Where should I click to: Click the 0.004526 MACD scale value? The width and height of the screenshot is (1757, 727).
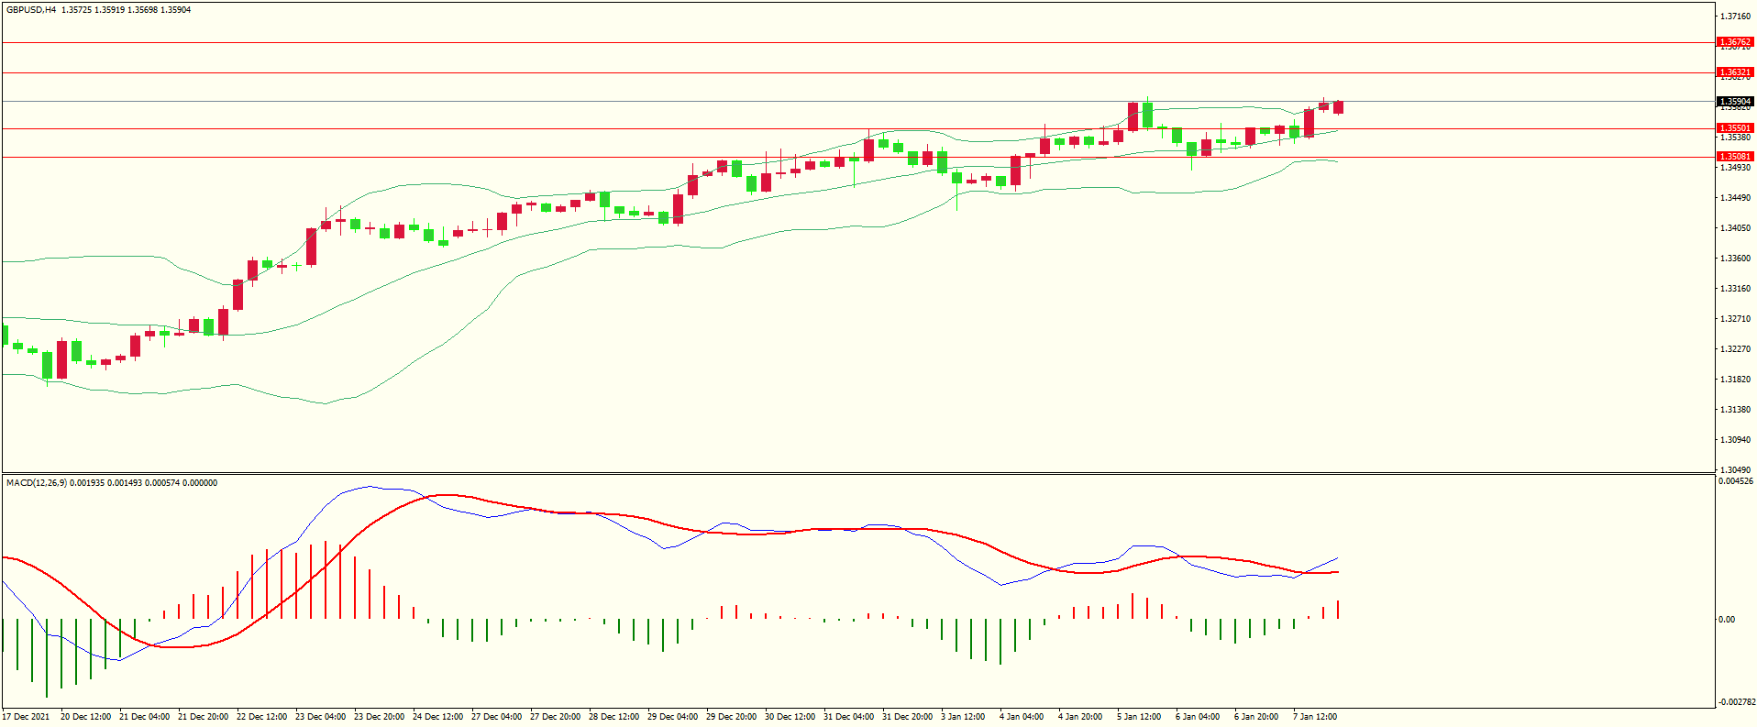(x=1736, y=481)
